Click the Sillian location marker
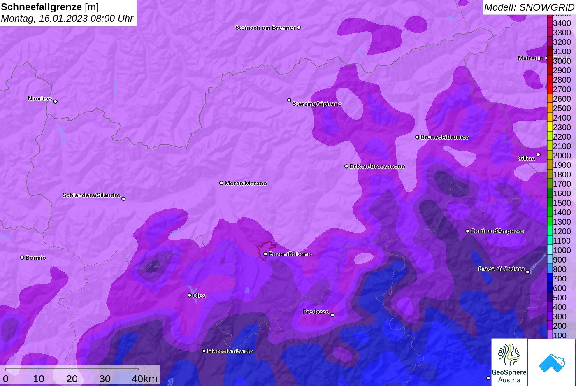This screenshot has width=576, height=386. pyautogui.click(x=538, y=155)
